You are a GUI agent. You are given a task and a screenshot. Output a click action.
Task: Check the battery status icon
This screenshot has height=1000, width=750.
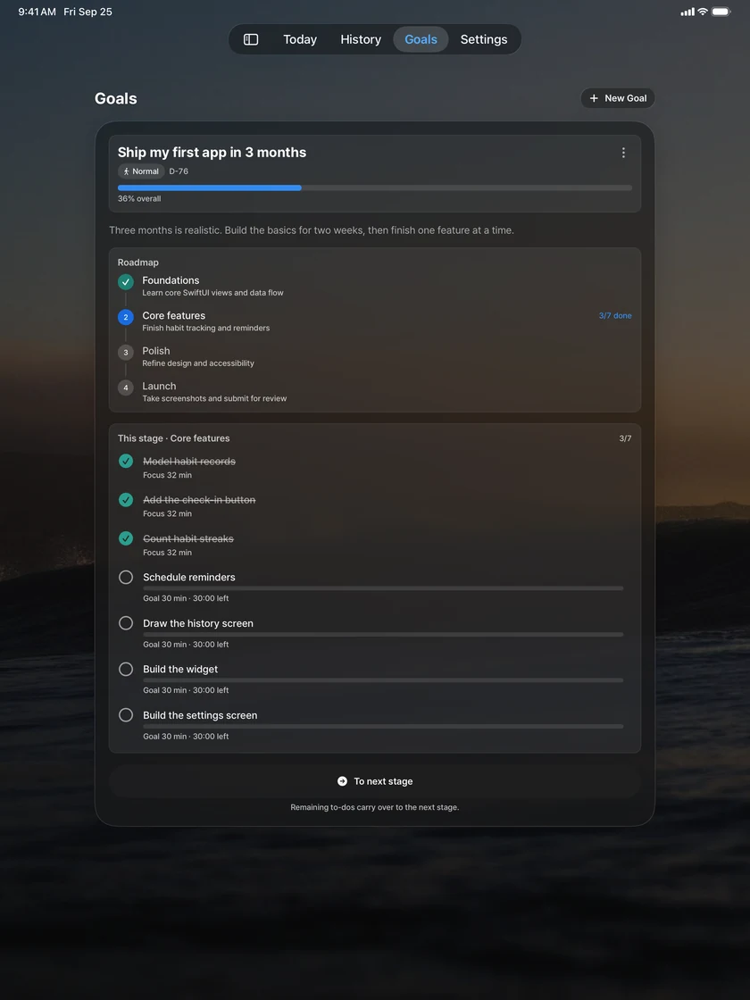[721, 12]
